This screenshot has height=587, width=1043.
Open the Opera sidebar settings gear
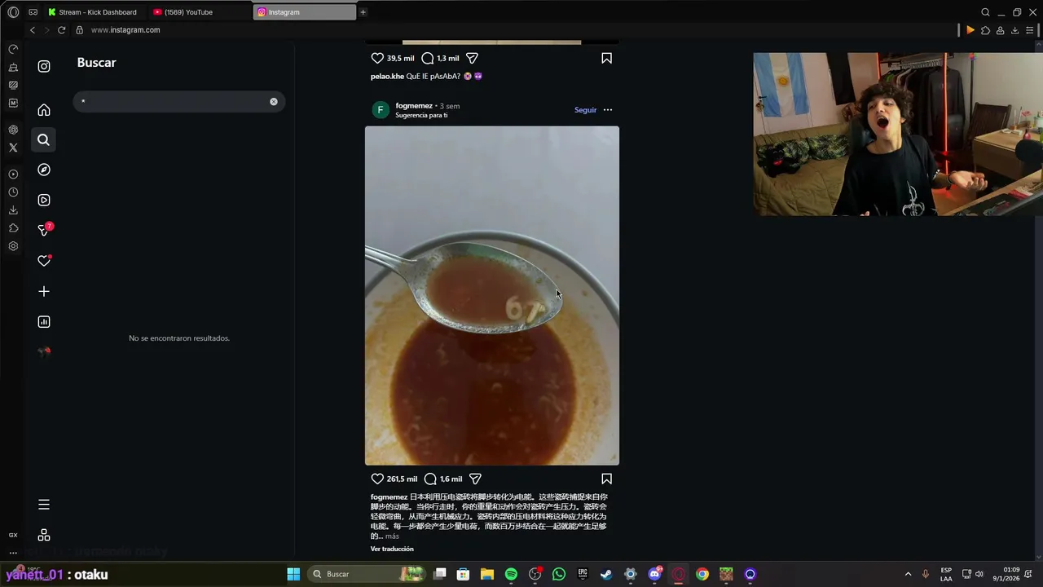(x=13, y=246)
